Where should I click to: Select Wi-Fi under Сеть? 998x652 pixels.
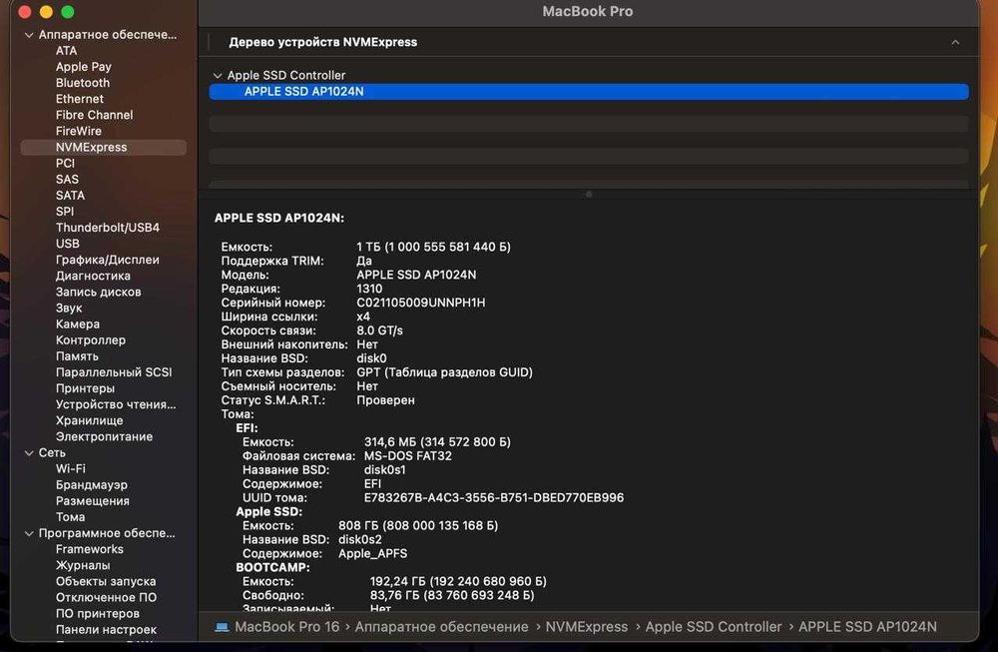pos(71,468)
